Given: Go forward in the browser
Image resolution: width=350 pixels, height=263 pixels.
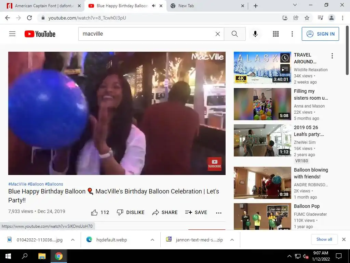Looking at the screenshot, I should (x=18, y=18).
